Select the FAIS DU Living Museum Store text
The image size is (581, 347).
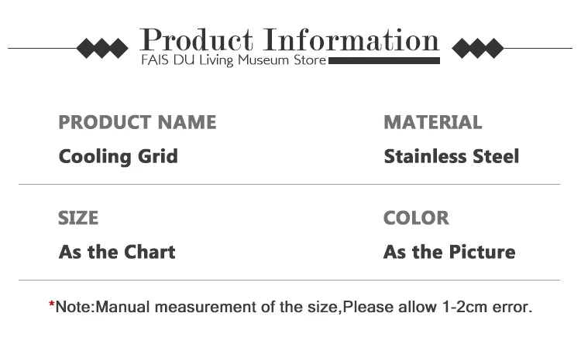233,60
